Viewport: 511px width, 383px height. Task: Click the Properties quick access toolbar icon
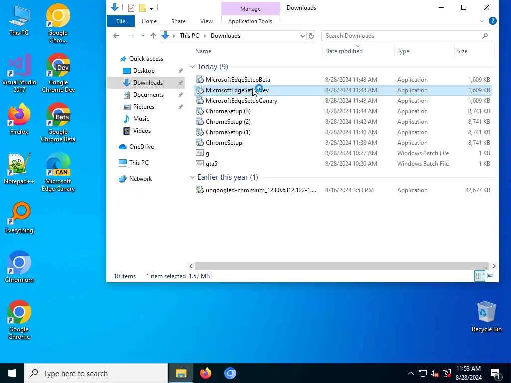click(131, 8)
